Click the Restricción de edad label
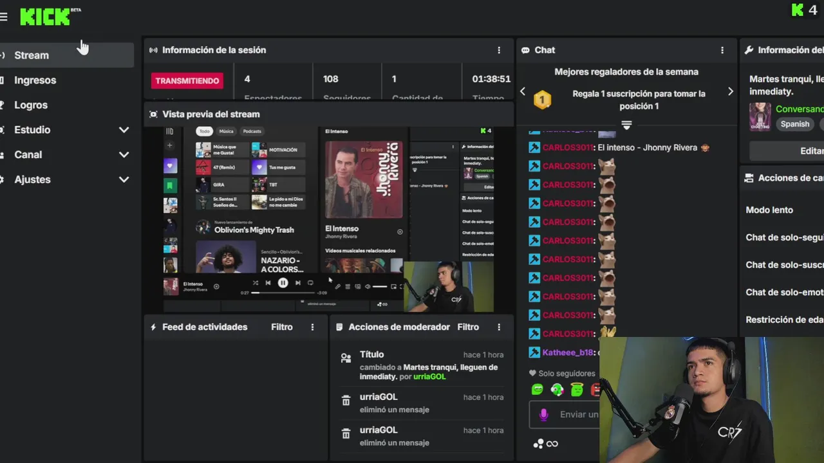 tap(785, 320)
